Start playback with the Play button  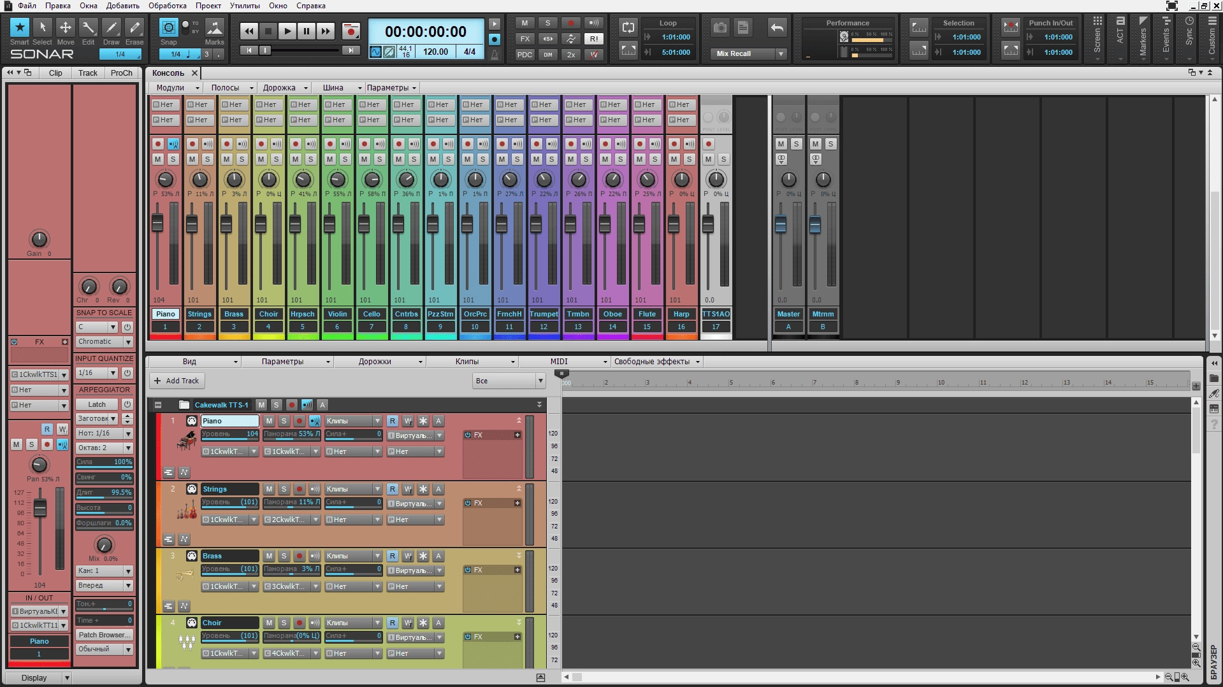(287, 31)
